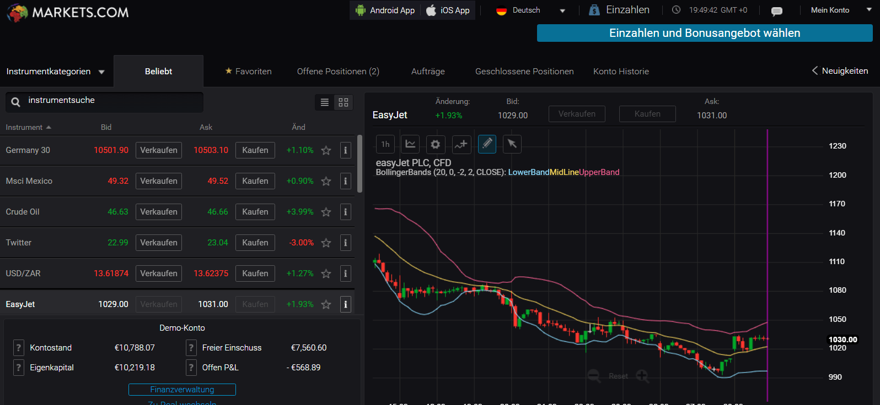This screenshot has height=405, width=880.
Task: Select the pencil drawing tool
Action: click(x=487, y=144)
